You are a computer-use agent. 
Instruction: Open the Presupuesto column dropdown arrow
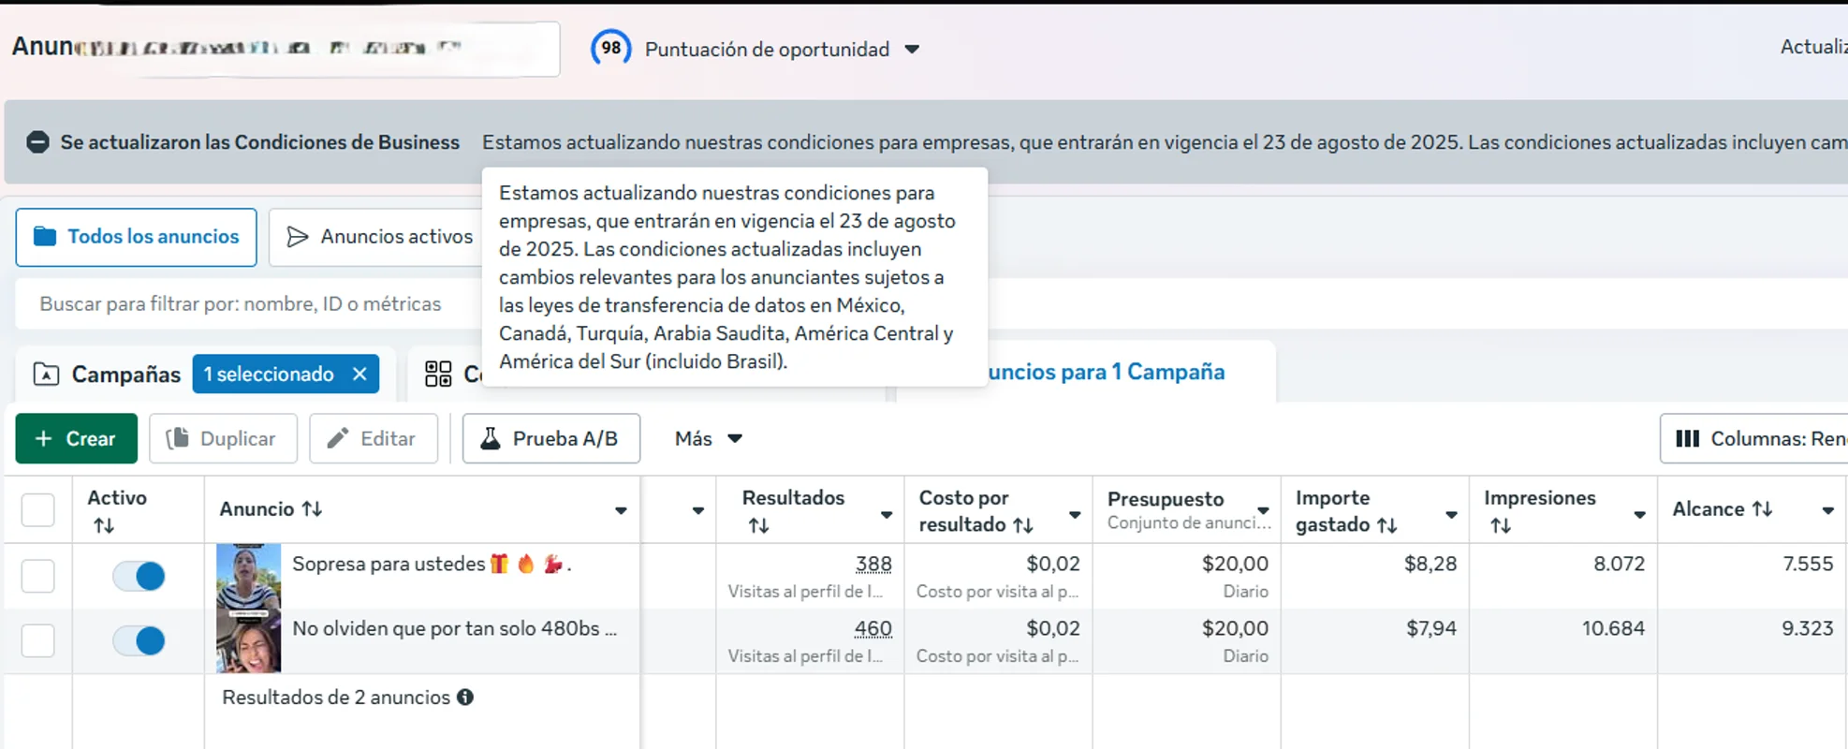tap(1264, 510)
